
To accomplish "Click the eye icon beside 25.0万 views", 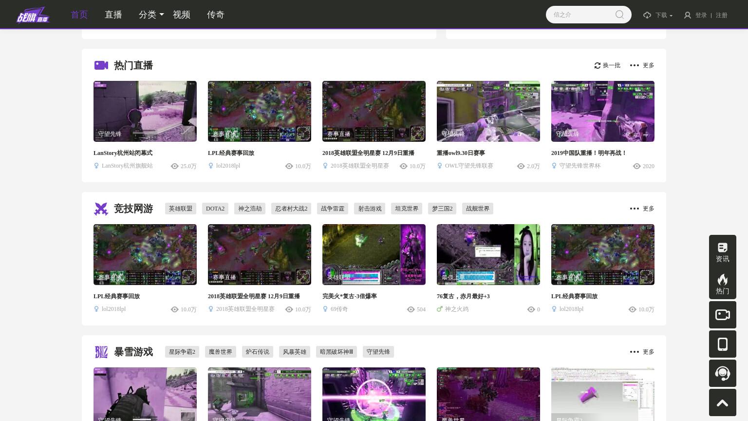I will 175,166.
